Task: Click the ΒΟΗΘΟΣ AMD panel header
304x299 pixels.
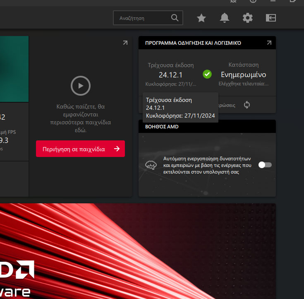Action: [x=207, y=127]
